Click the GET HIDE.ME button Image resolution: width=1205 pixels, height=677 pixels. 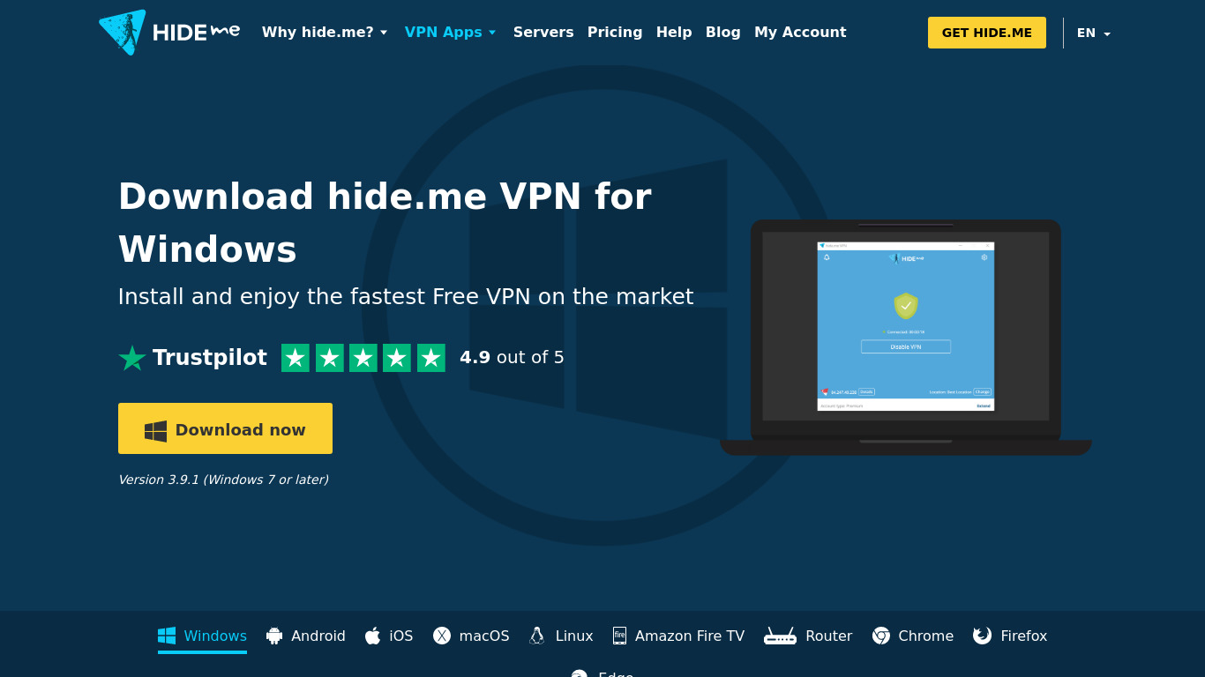[987, 33]
